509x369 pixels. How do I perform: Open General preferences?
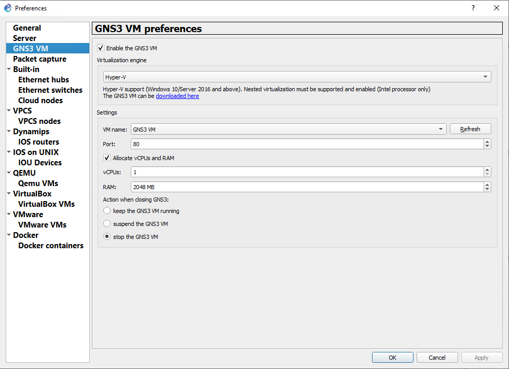(27, 28)
